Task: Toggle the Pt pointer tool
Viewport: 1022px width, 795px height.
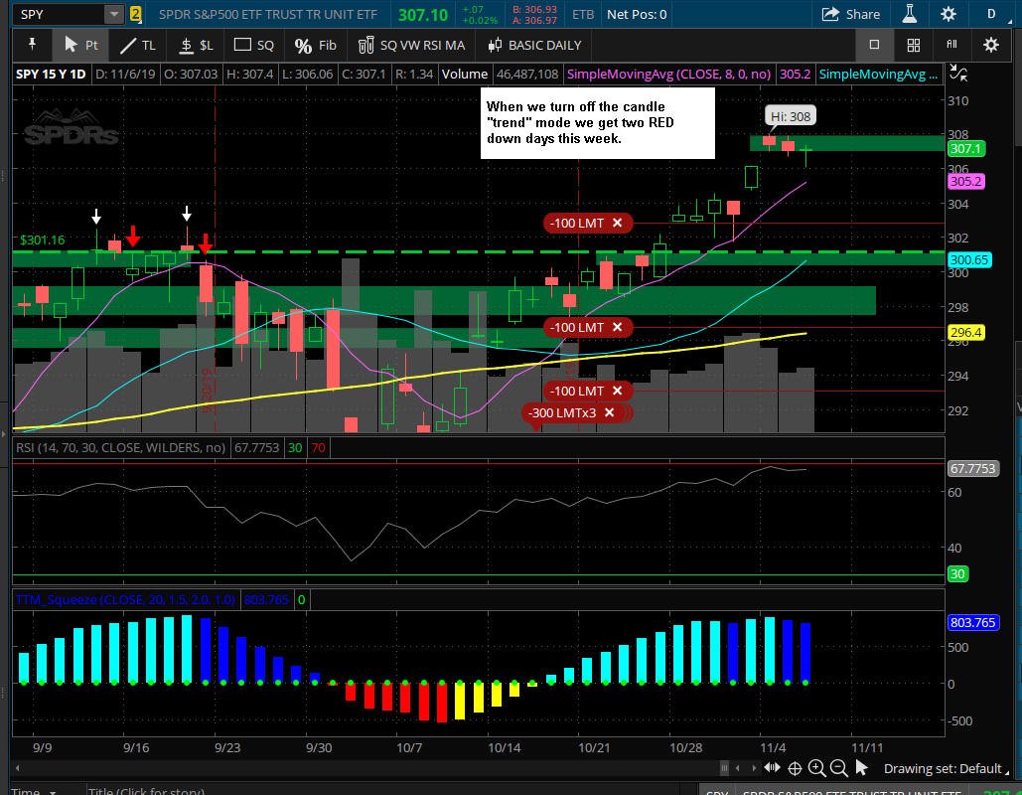Action: [x=80, y=45]
